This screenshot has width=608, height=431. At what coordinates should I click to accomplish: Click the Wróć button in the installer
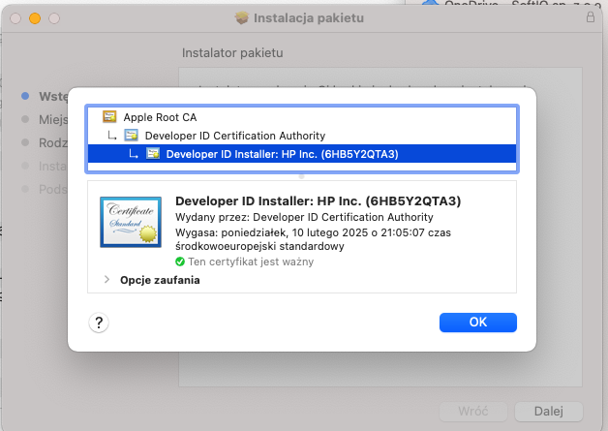[473, 412]
